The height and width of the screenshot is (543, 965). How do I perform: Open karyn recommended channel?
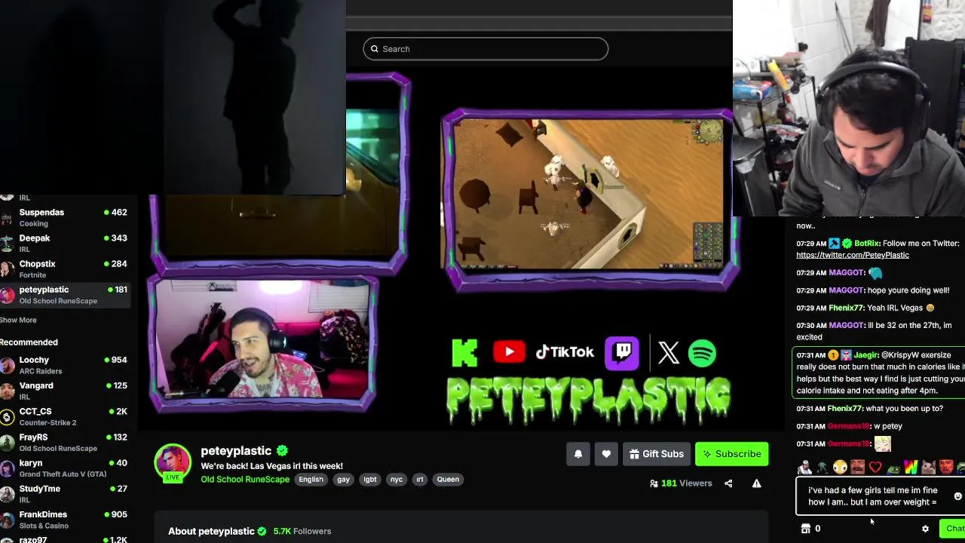tap(66, 468)
